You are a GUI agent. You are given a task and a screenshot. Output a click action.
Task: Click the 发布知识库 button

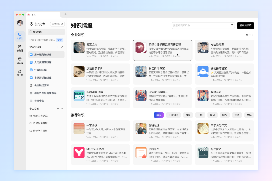[x=245, y=26]
